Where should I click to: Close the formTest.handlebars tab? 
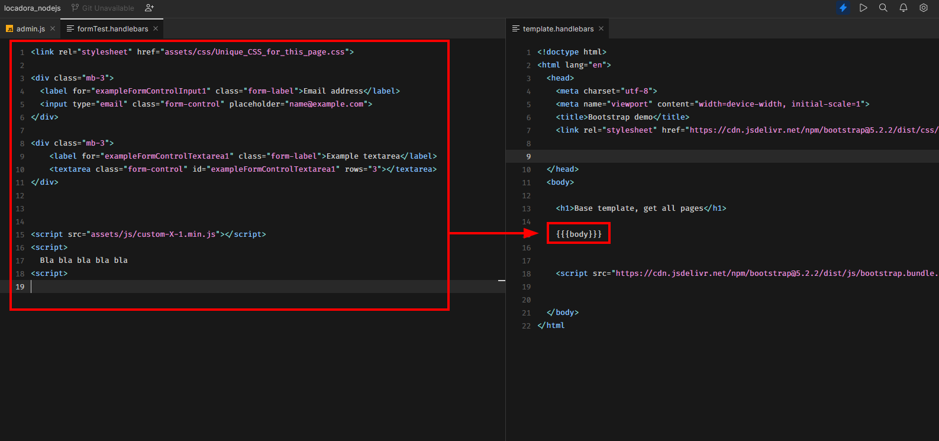point(156,28)
